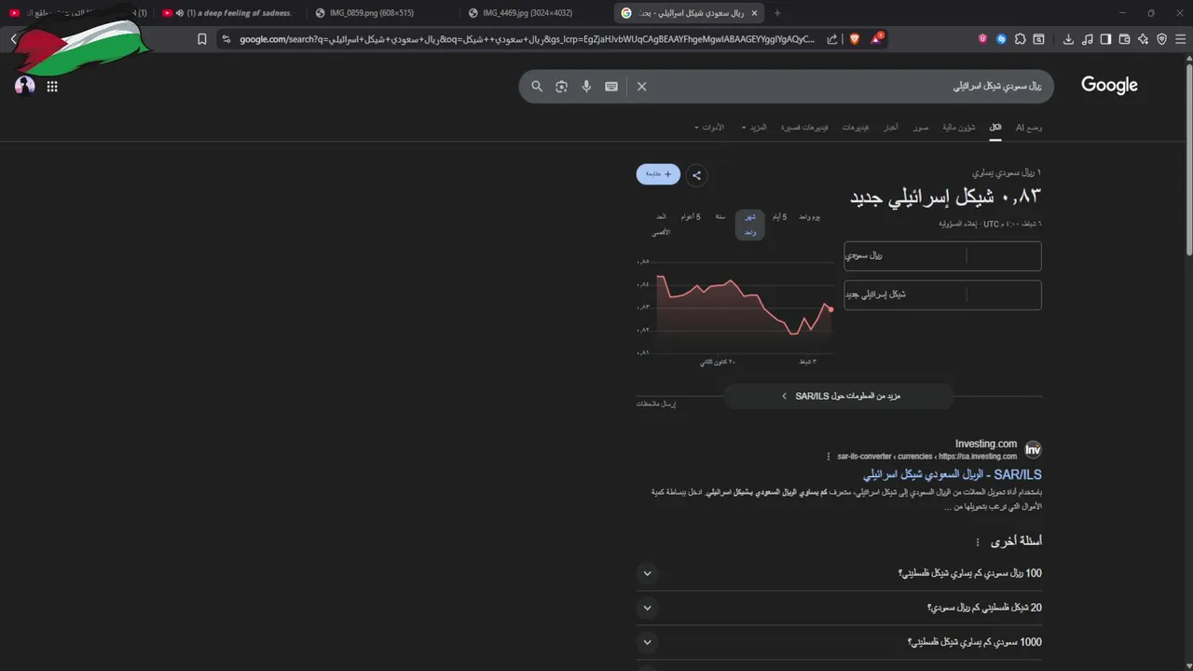Go back using browser back arrow

pyautogui.click(x=13, y=39)
